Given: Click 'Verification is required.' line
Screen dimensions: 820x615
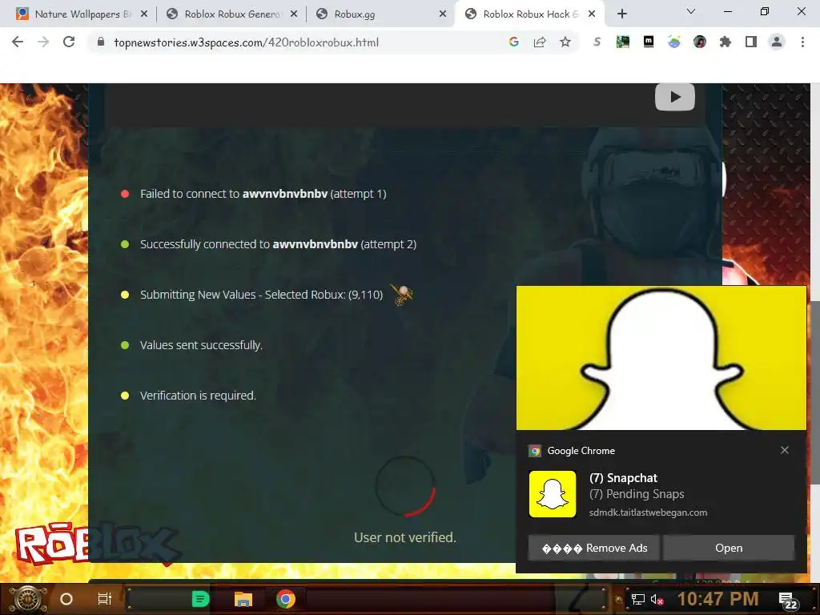Looking at the screenshot, I should pyautogui.click(x=198, y=396).
